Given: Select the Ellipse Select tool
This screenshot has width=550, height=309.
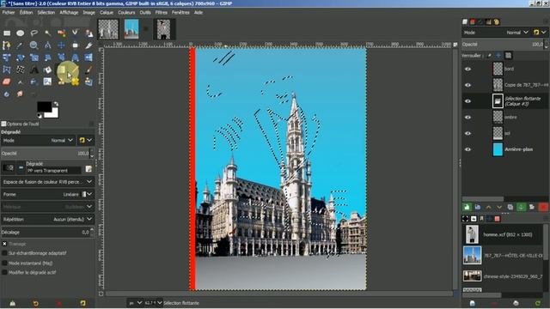Looking at the screenshot, I should (21, 33).
